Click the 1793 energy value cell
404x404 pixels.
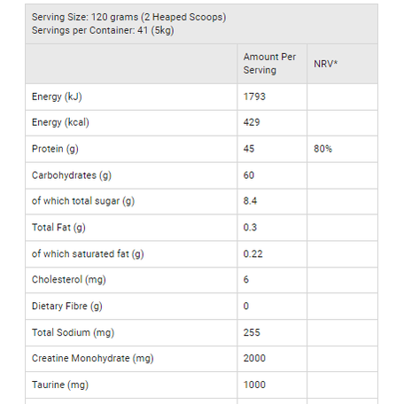[254, 97]
